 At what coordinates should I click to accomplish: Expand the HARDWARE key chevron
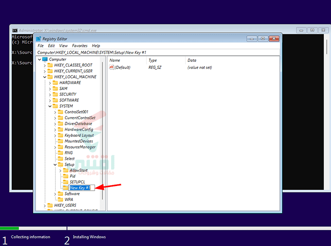(x=50, y=83)
